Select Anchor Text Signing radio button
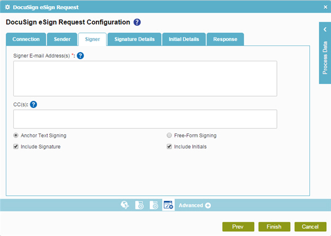 (x=16, y=135)
